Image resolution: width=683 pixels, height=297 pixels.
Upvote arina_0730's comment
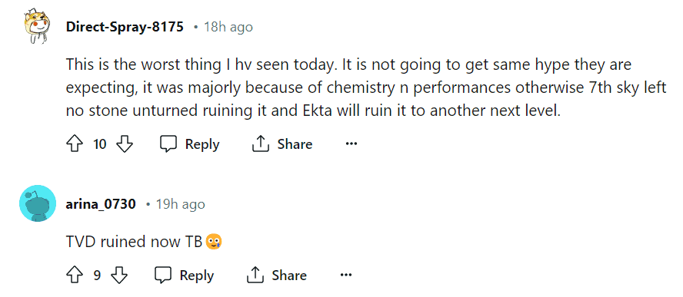(75, 276)
